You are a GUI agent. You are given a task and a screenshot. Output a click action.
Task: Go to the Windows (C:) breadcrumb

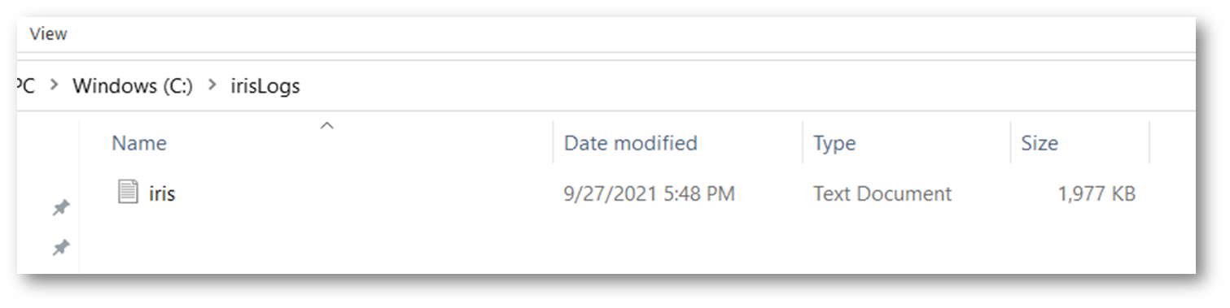133,85
